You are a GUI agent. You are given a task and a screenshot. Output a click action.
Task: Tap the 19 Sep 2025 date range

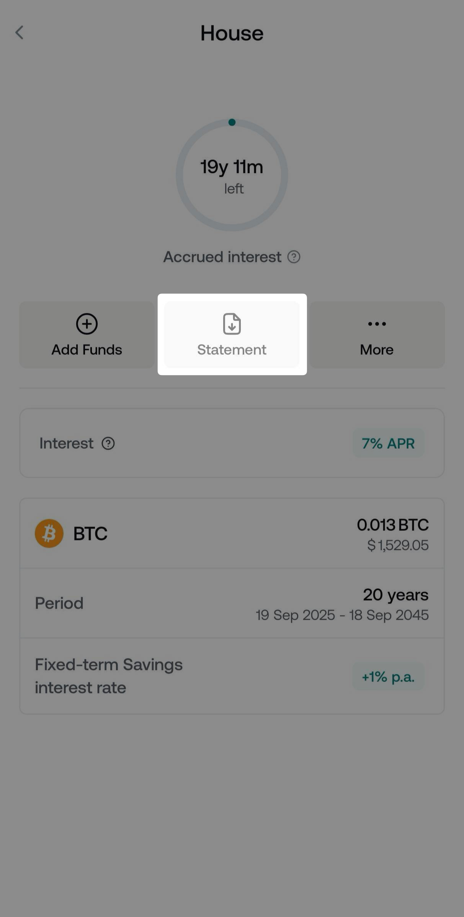pos(342,615)
